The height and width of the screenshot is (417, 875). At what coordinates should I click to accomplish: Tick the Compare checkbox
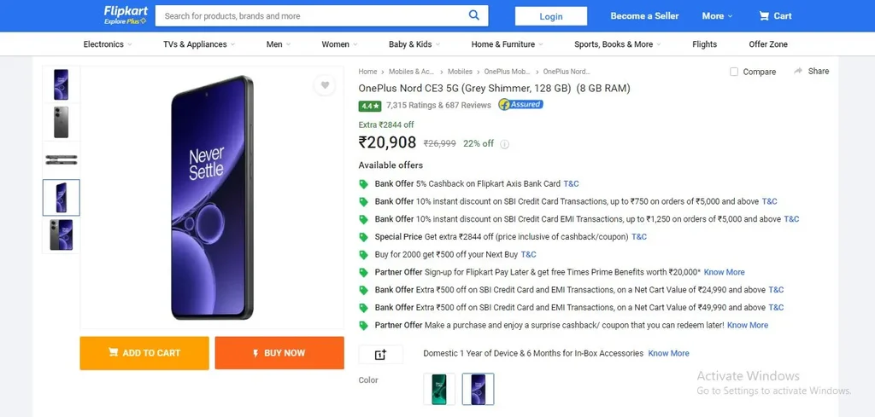click(x=734, y=72)
